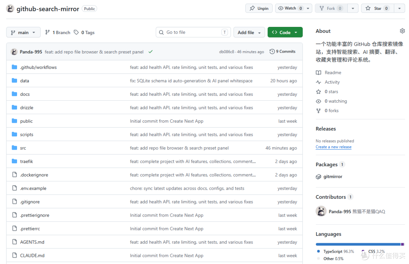Click the .prettierrc file icon
Screen dimensions: 409x264
point(15,228)
